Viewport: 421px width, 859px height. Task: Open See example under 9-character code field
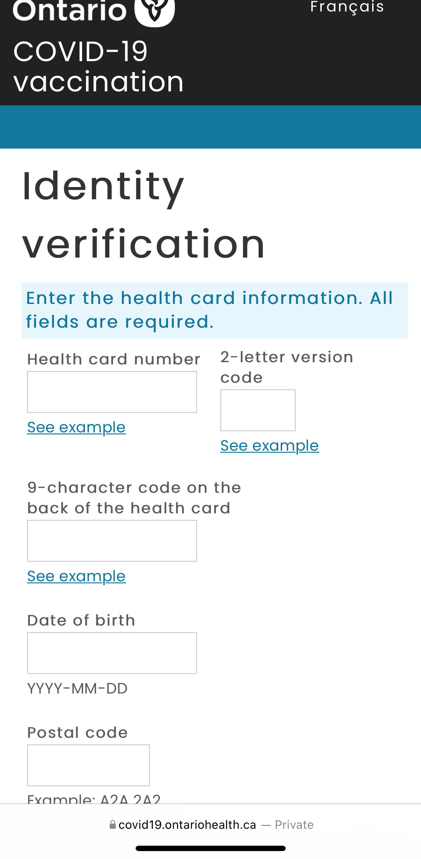click(76, 576)
